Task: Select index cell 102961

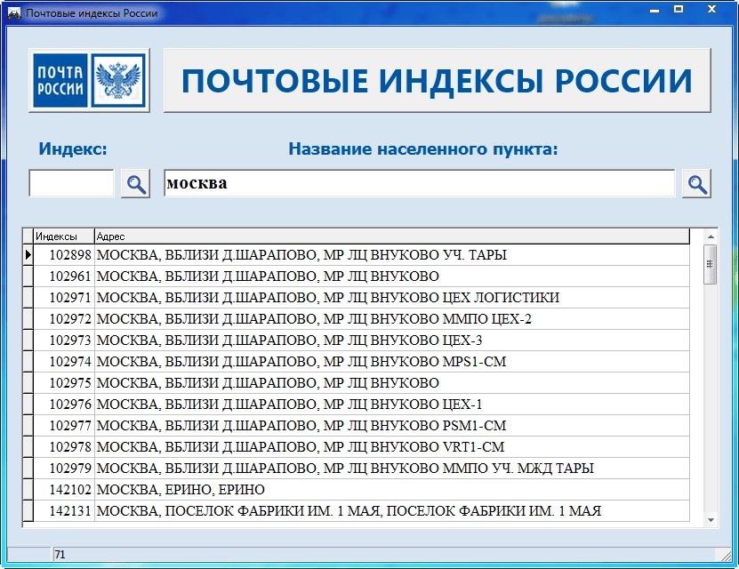Action: click(x=64, y=276)
